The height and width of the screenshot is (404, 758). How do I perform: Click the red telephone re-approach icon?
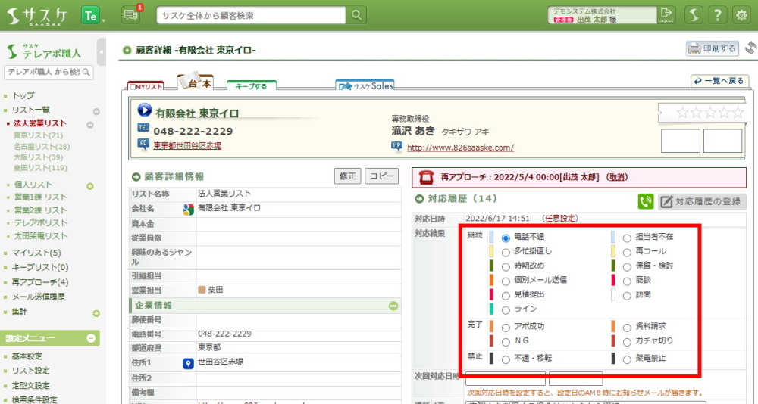pyautogui.click(x=426, y=178)
